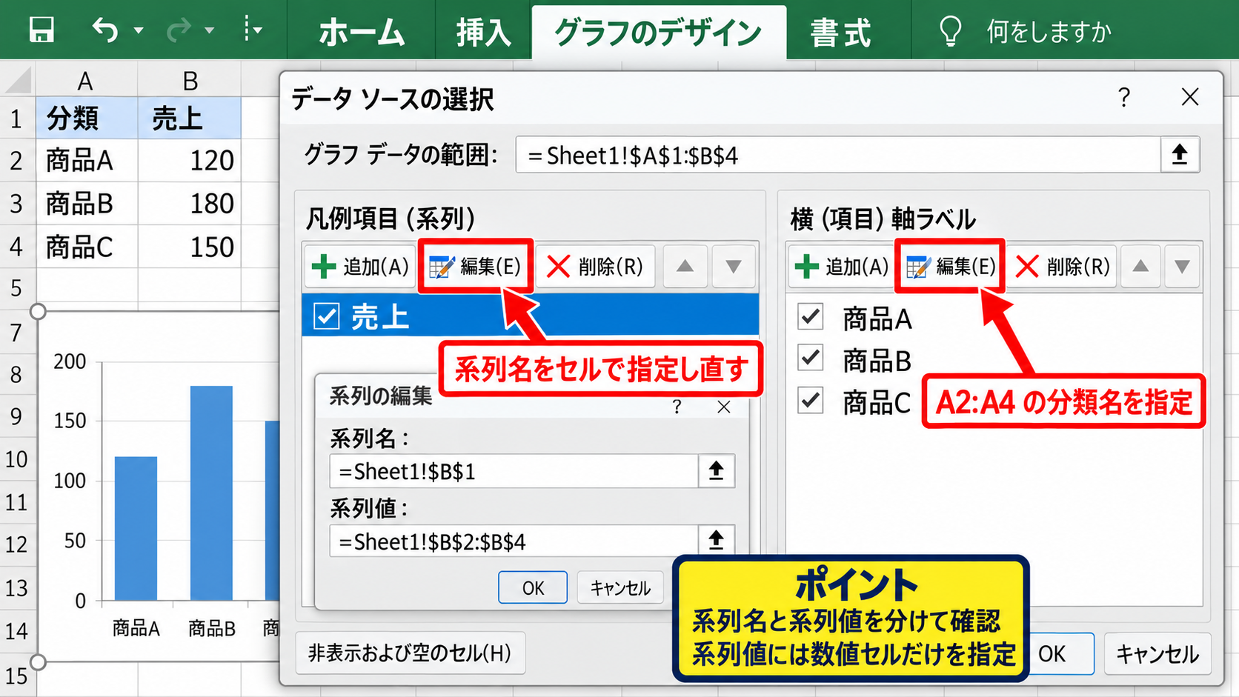Image resolution: width=1239 pixels, height=697 pixels.
Task: Uncheck the 商品B axis label checkbox
Action: pos(811,358)
